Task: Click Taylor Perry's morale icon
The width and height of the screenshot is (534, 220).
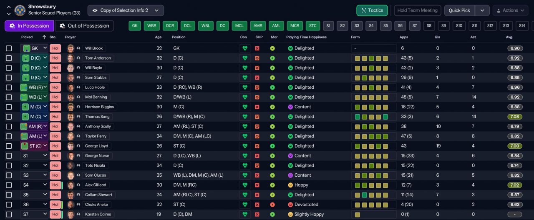Action: 272,136
